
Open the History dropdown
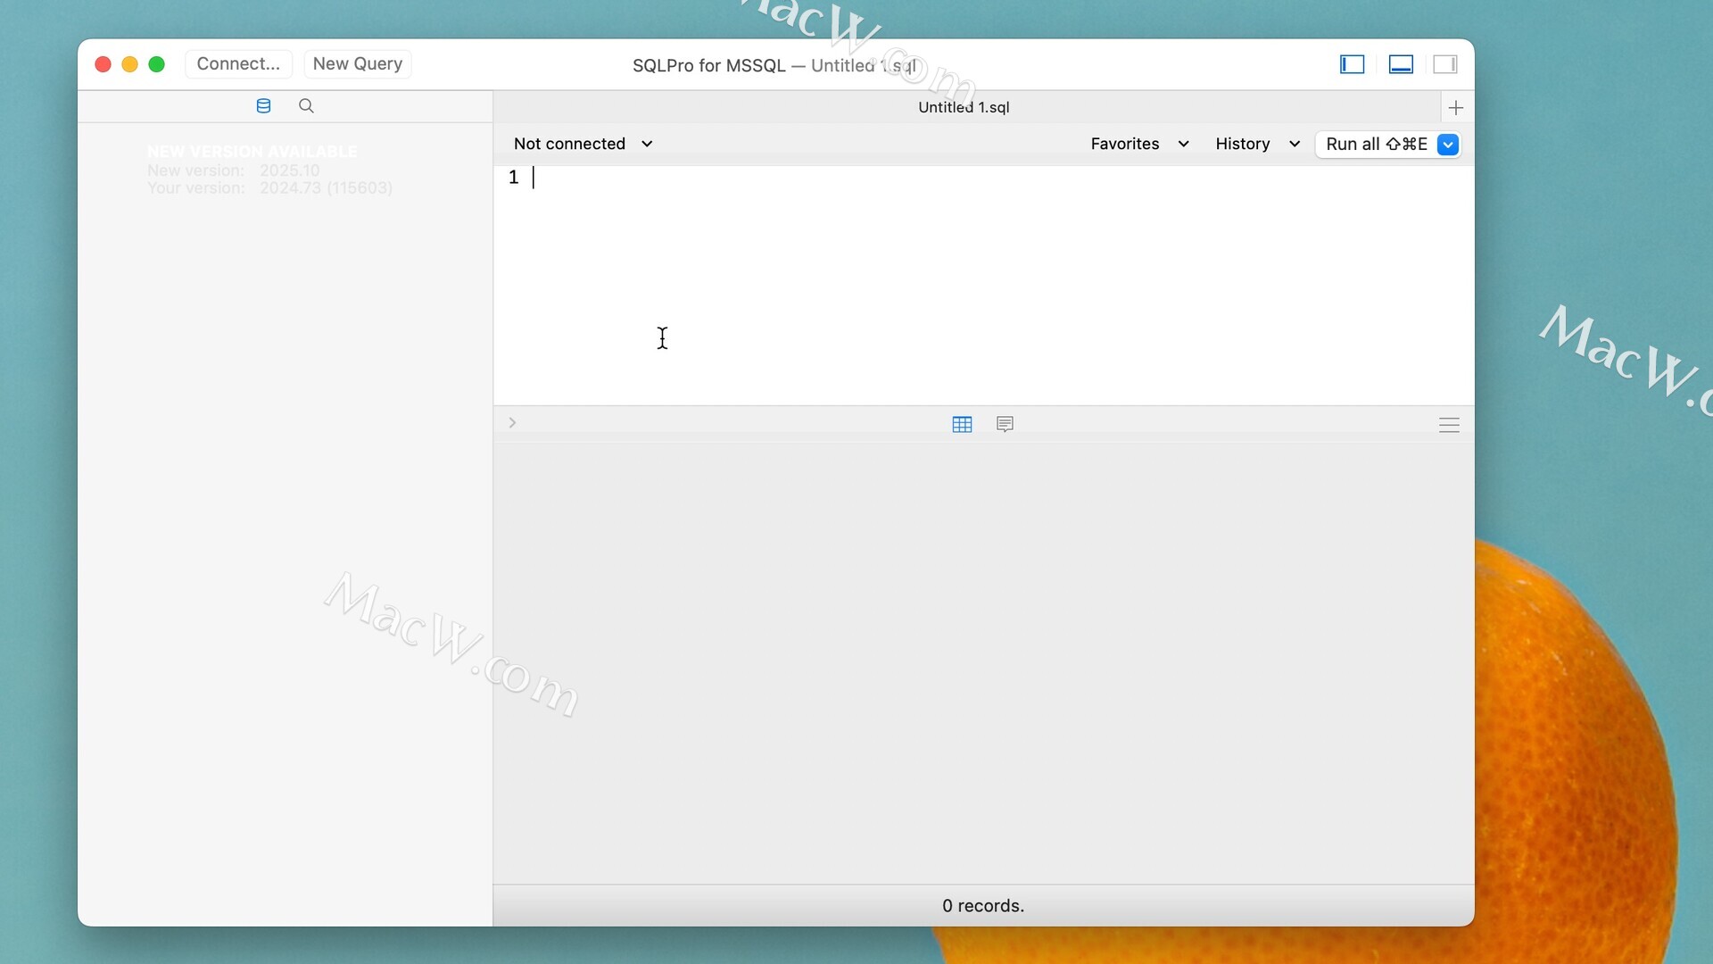[1257, 144]
